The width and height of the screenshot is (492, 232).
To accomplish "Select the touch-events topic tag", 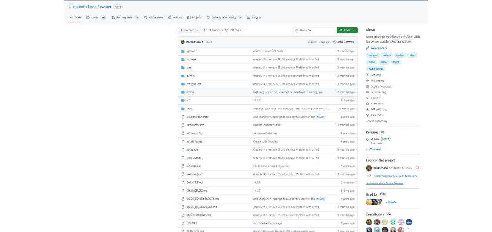I will pos(375,69).
